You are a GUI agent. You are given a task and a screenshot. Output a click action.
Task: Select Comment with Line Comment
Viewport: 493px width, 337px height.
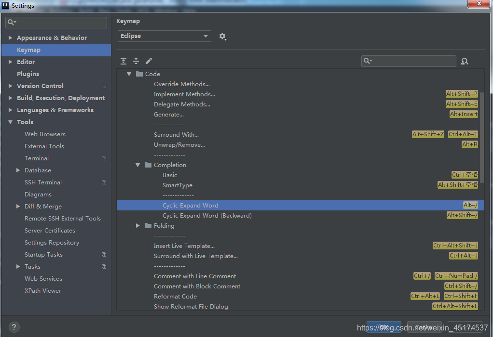195,276
